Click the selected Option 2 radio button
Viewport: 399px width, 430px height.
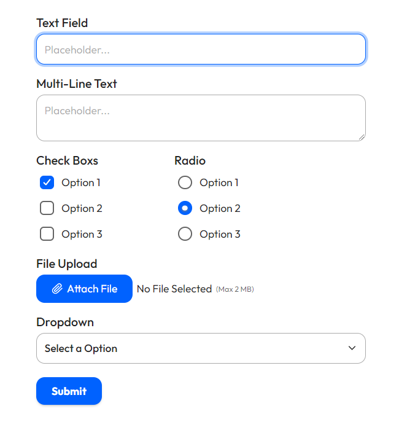[x=185, y=208]
